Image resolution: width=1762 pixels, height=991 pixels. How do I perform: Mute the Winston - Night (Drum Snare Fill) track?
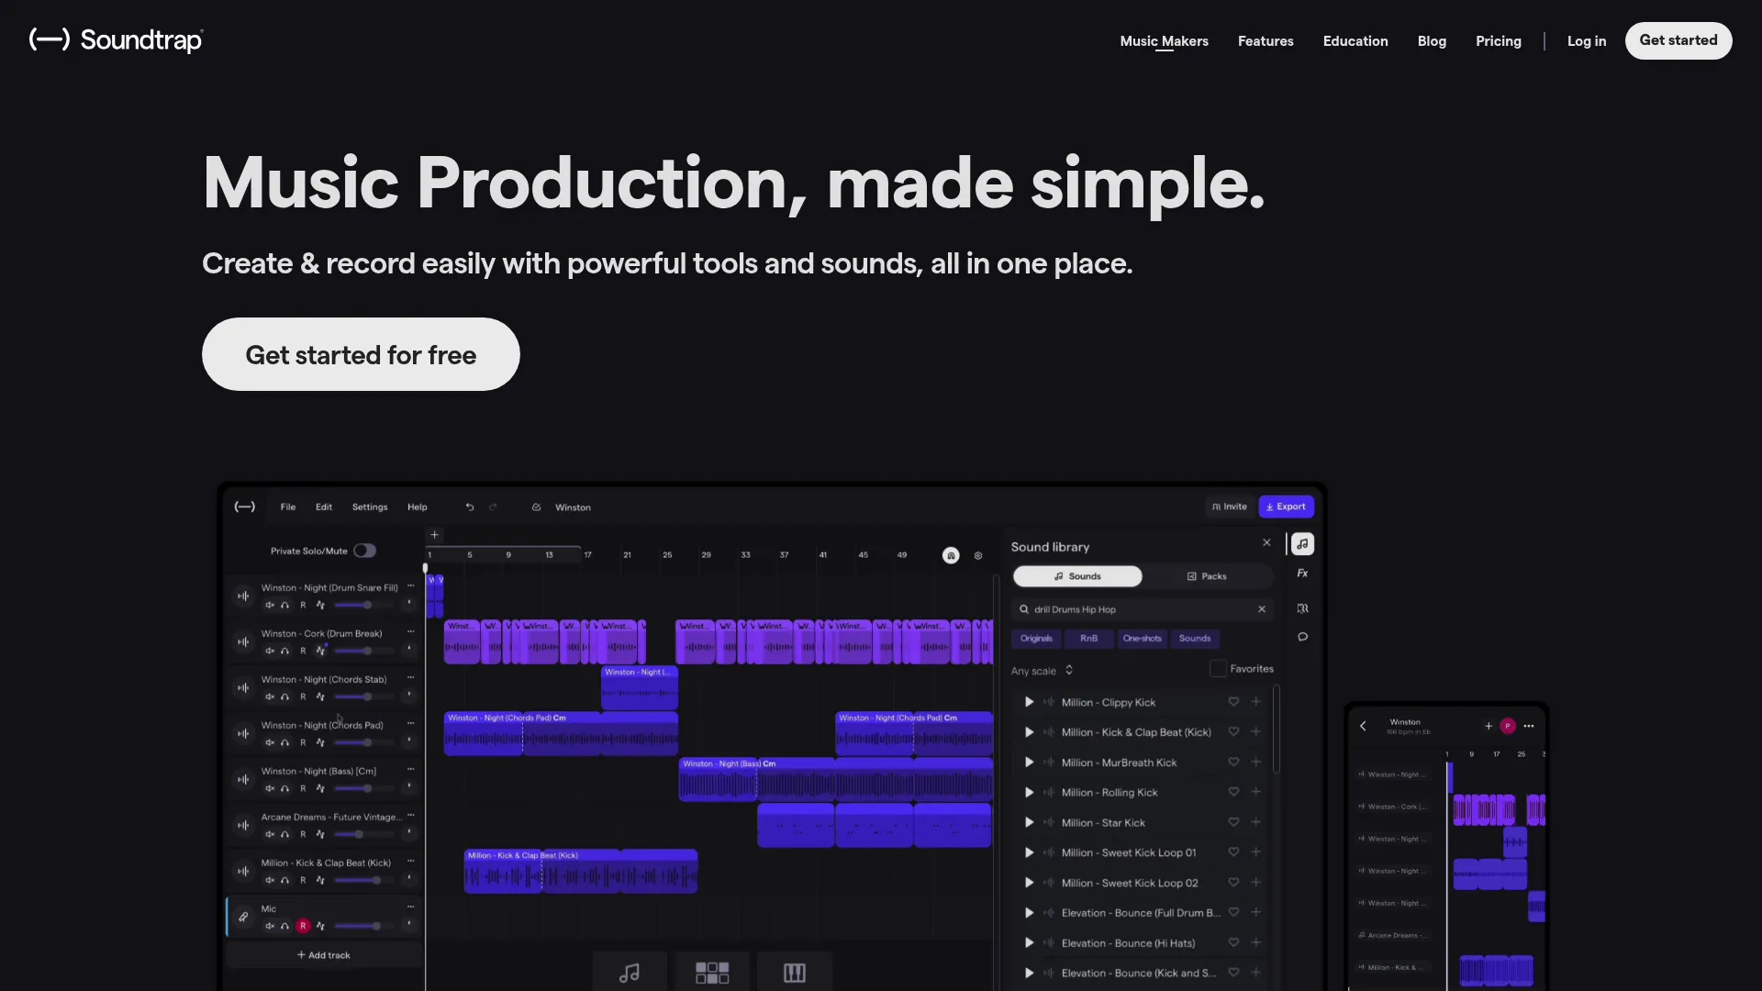270,605
